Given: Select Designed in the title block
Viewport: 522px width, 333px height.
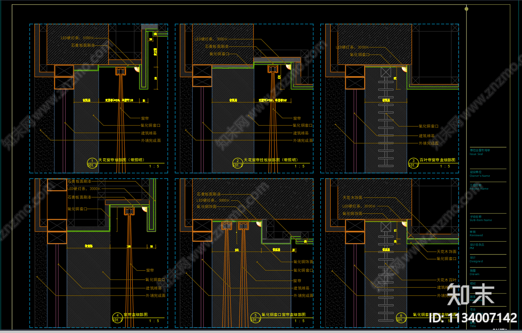Looking at the screenshot, I should click(476, 262).
